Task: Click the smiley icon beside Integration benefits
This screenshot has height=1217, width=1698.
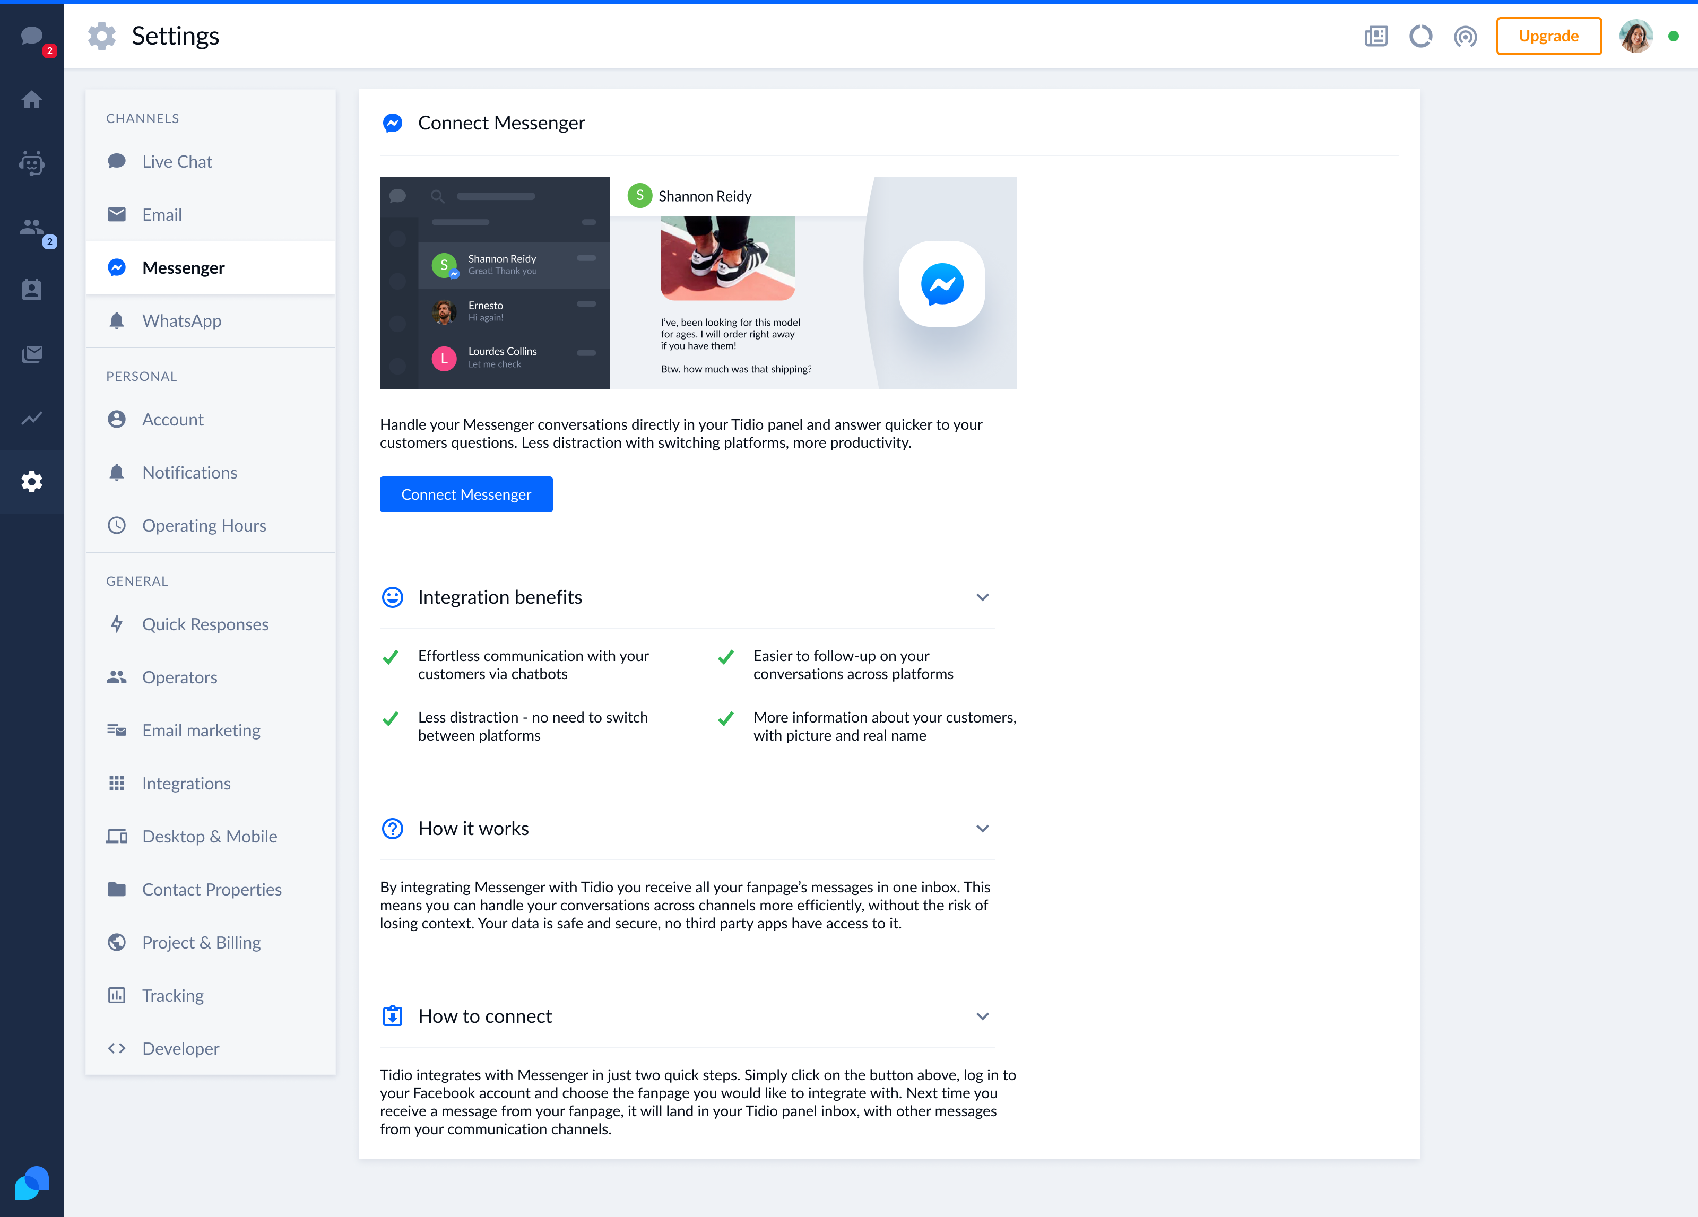Action: tap(392, 597)
